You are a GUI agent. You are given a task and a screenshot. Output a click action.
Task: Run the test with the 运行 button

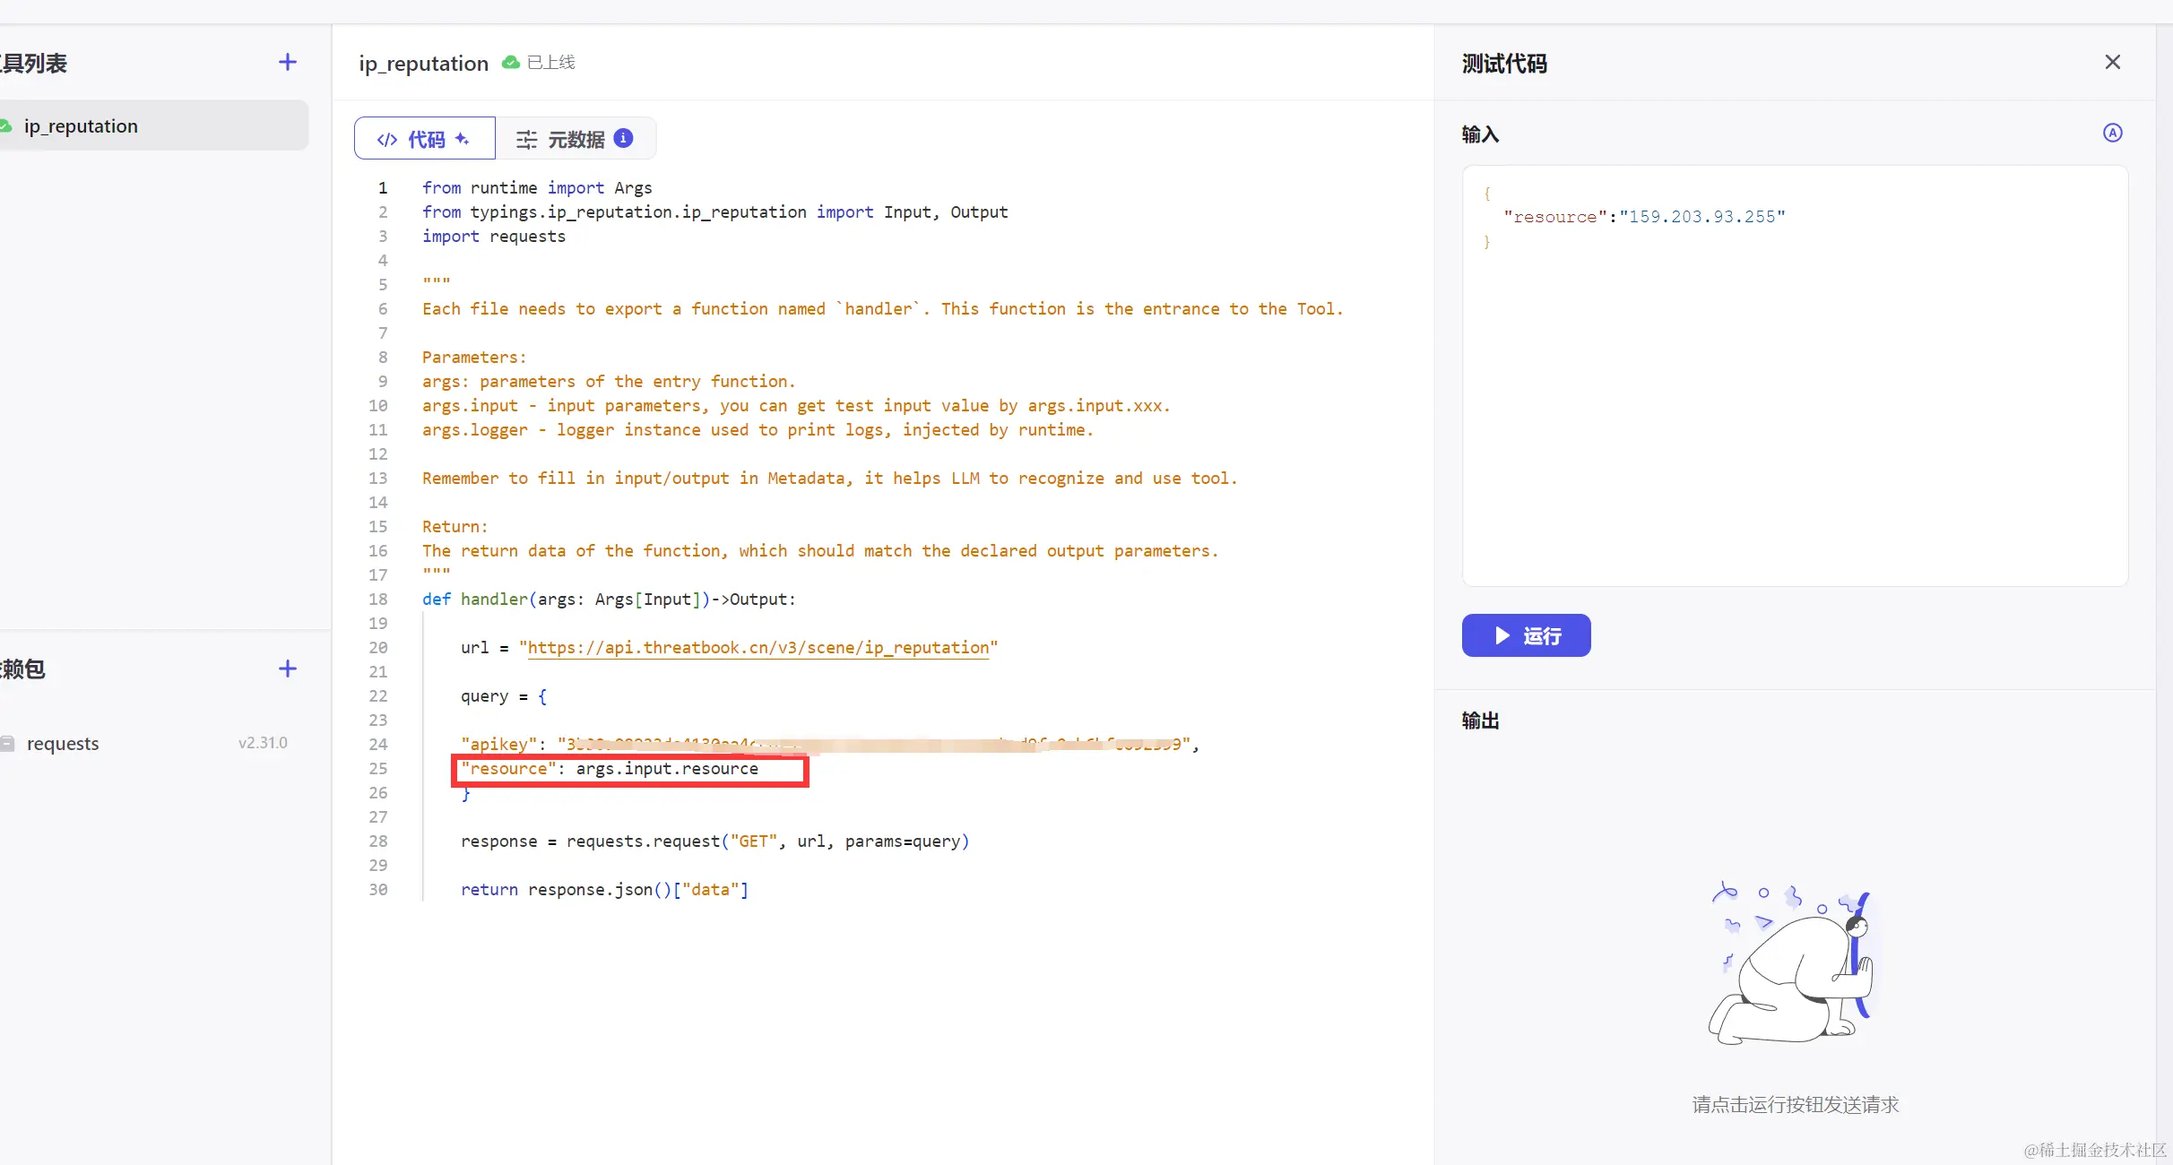1526,635
